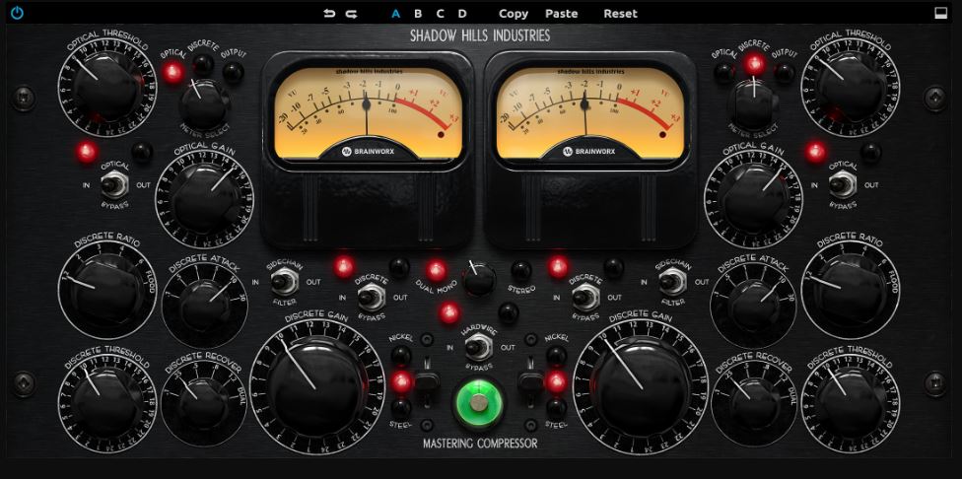
Task: Click the undo arrow icon
Action: click(329, 14)
